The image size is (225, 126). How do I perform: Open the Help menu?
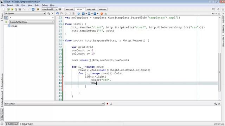tap(52, 5)
